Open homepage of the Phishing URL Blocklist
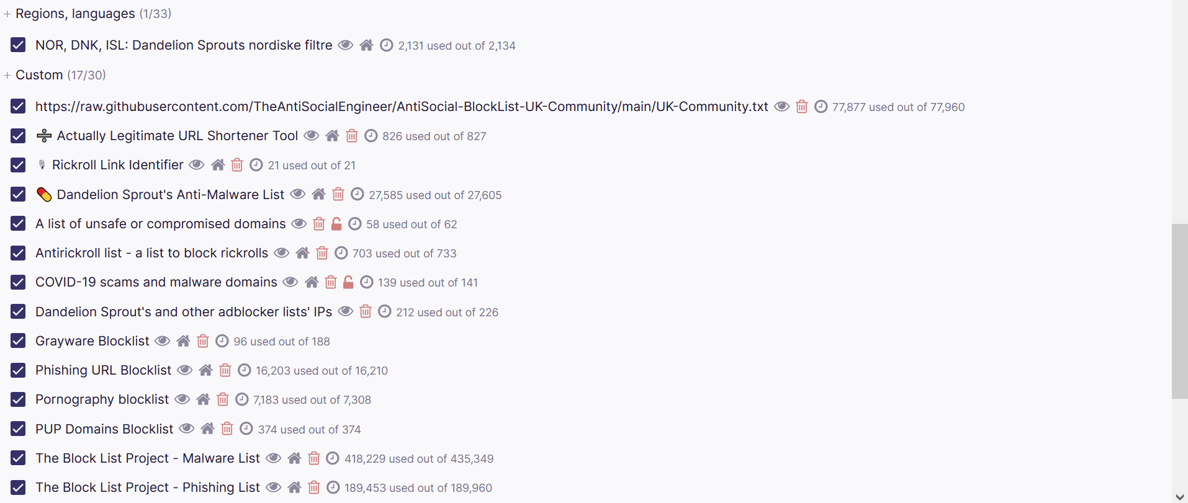Screen dimensions: 1188x503 click(x=205, y=370)
